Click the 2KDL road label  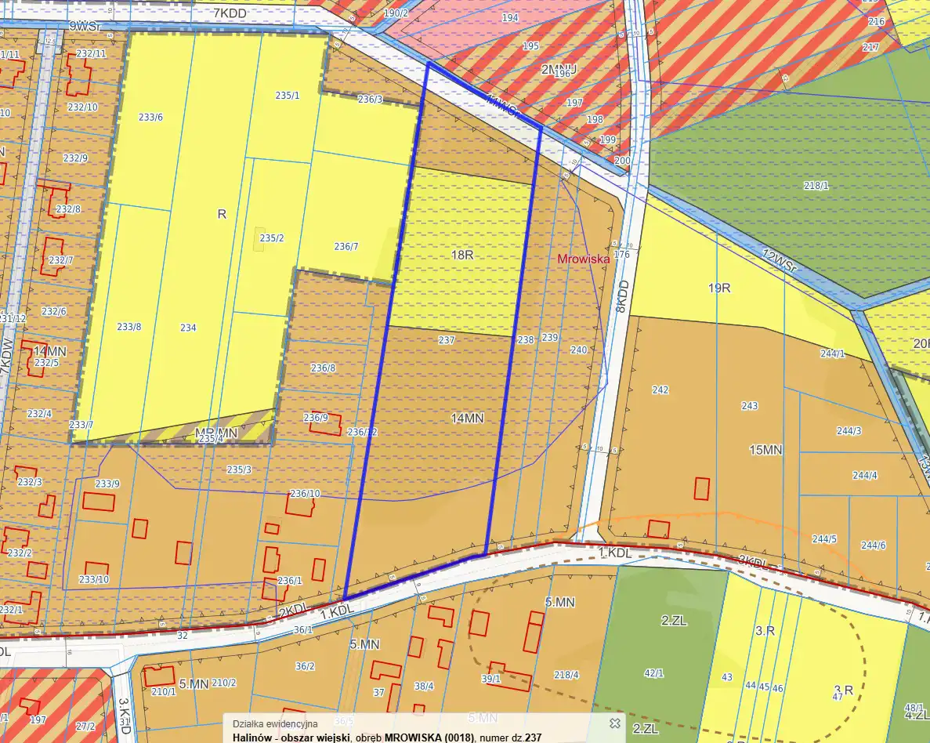[x=292, y=611]
